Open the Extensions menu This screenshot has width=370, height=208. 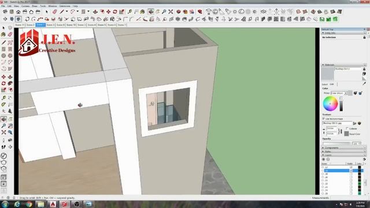[65, 6]
